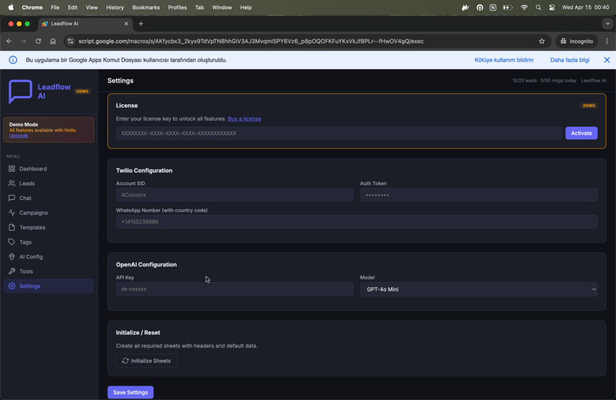616x400 pixels.
Task: Follow the Buy a license link
Action: (245, 119)
